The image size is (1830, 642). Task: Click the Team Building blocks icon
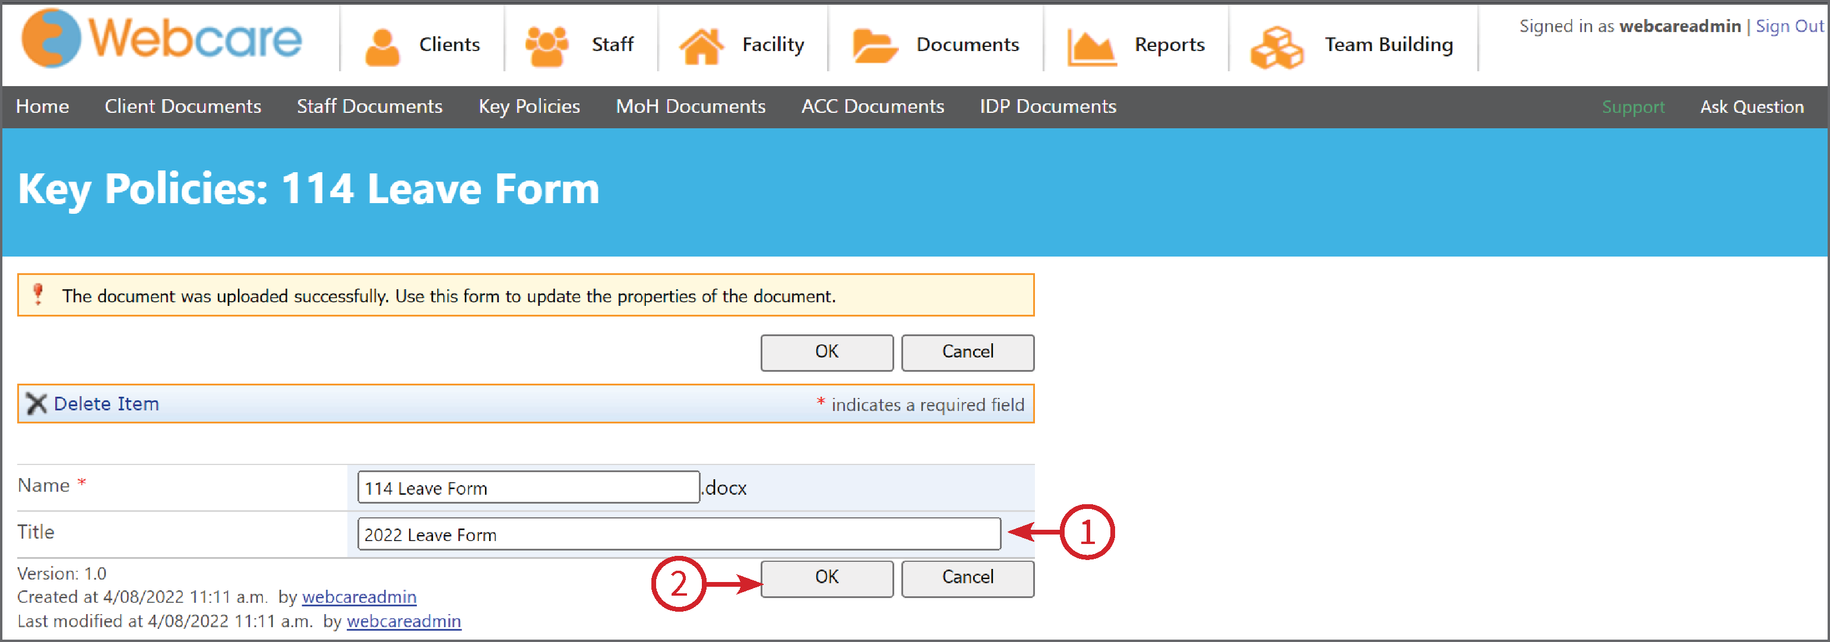pos(1277,44)
